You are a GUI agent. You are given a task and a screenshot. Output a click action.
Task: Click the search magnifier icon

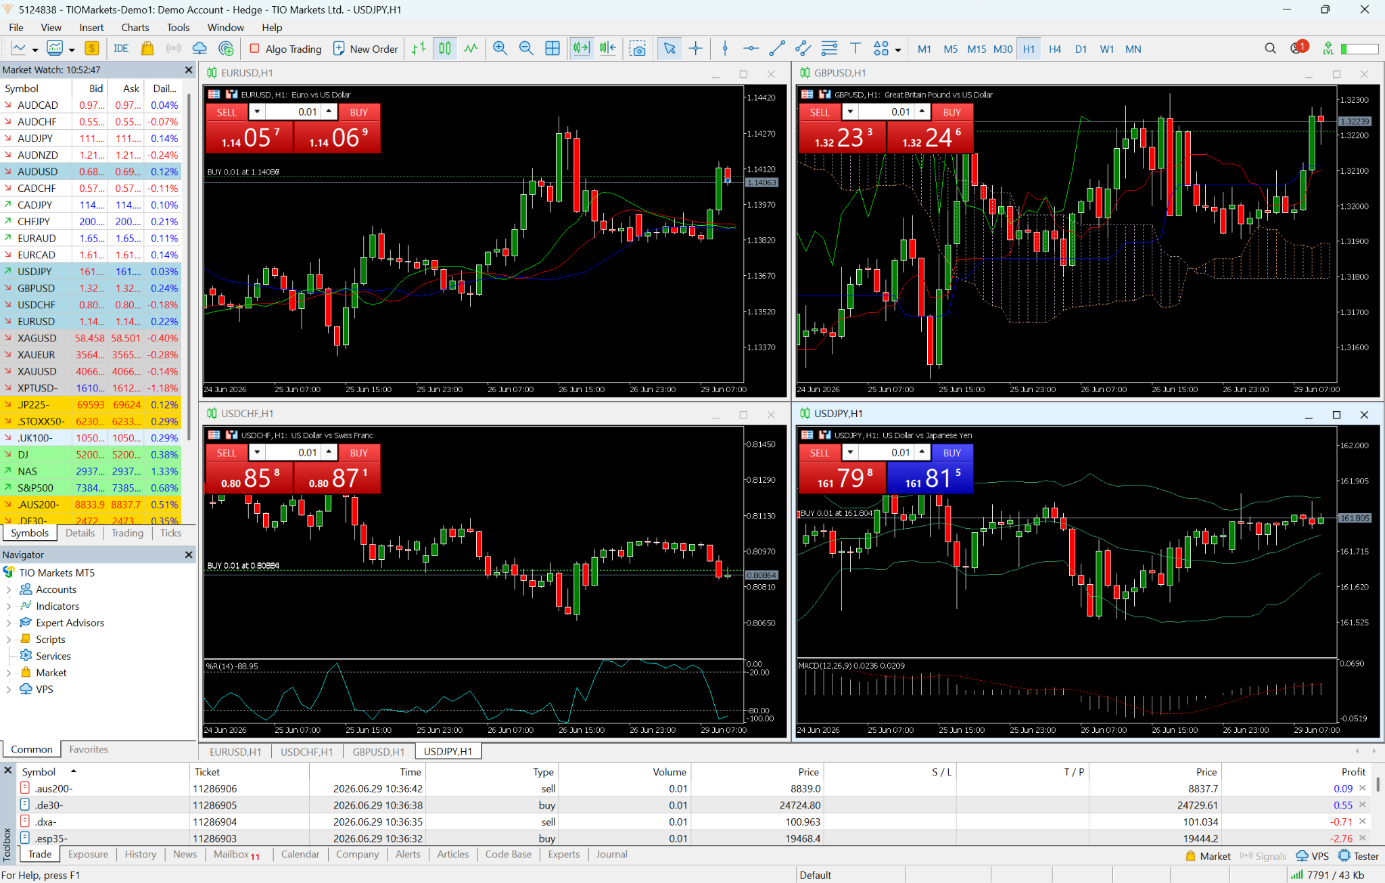click(1270, 49)
